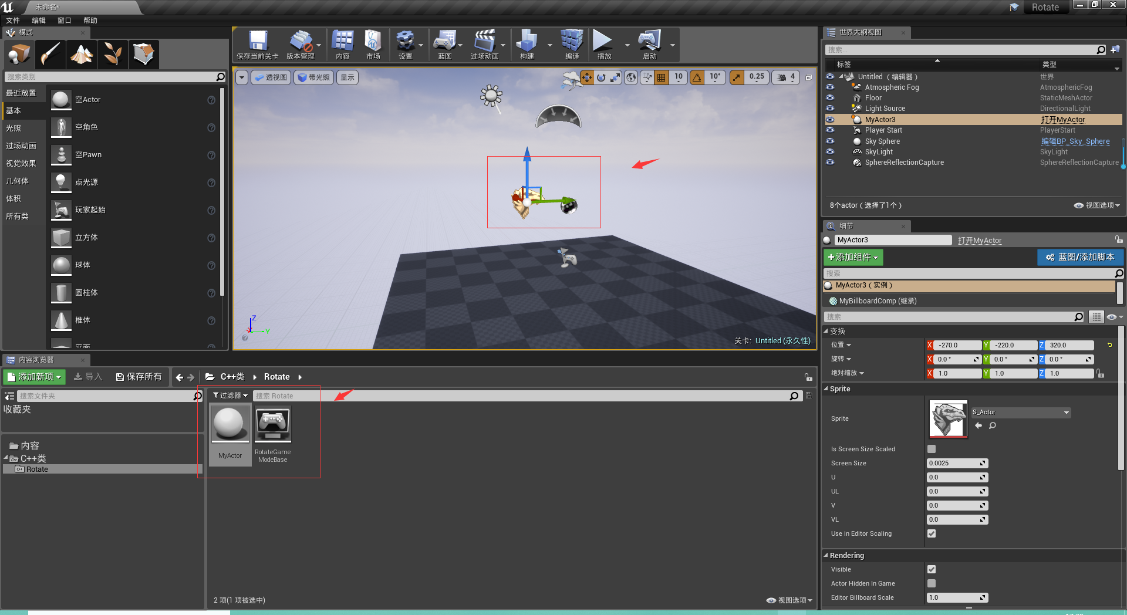The width and height of the screenshot is (1127, 615).
Task: Enable Actor Hidden In Game checkbox
Action: click(932, 583)
